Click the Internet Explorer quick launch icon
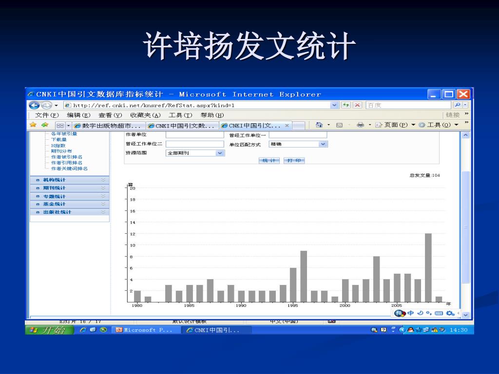 coord(83,330)
